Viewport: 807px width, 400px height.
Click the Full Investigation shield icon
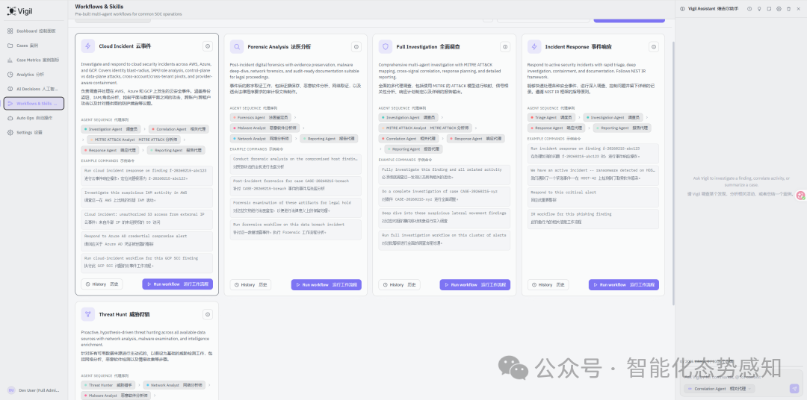pyautogui.click(x=386, y=46)
